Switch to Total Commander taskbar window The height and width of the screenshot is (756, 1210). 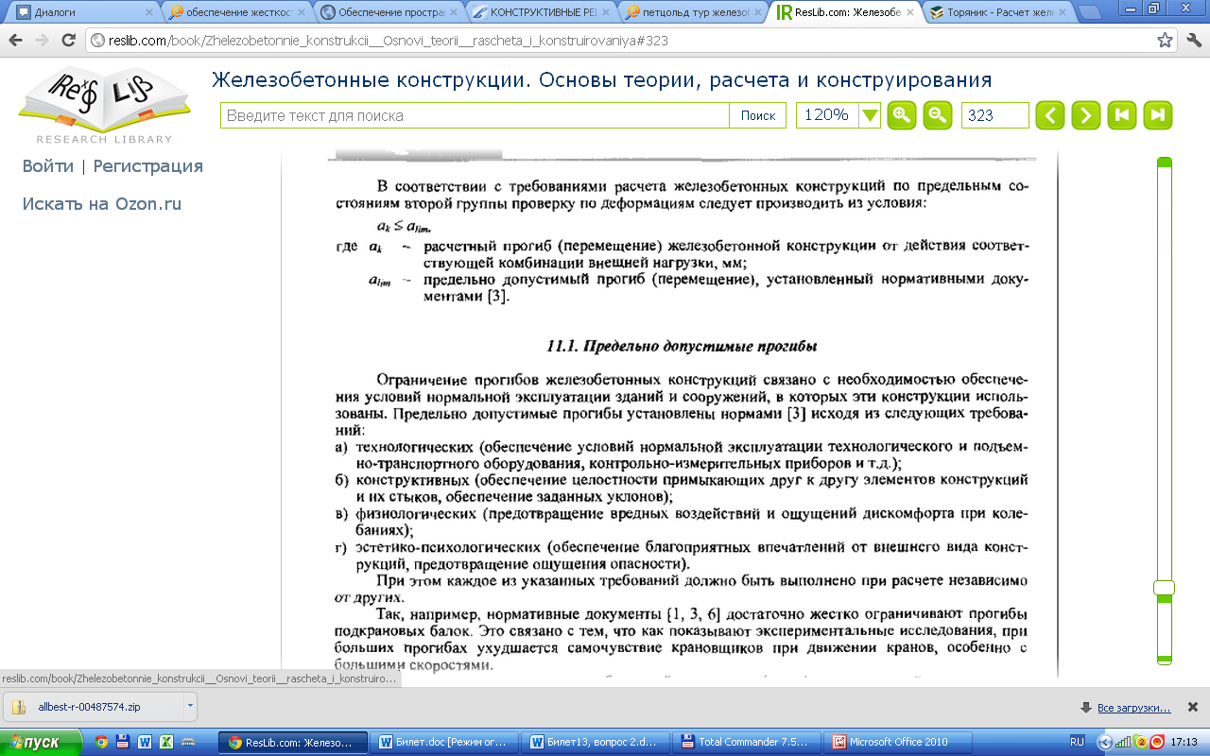pyautogui.click(x=748, y=742)
